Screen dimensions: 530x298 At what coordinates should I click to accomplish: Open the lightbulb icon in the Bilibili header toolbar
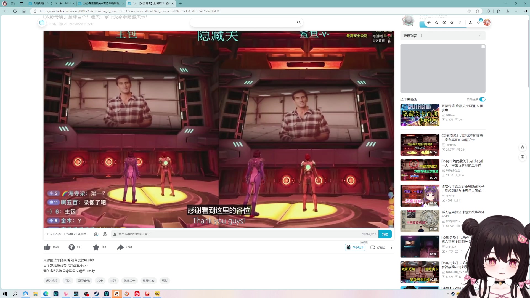click(460, 22)
